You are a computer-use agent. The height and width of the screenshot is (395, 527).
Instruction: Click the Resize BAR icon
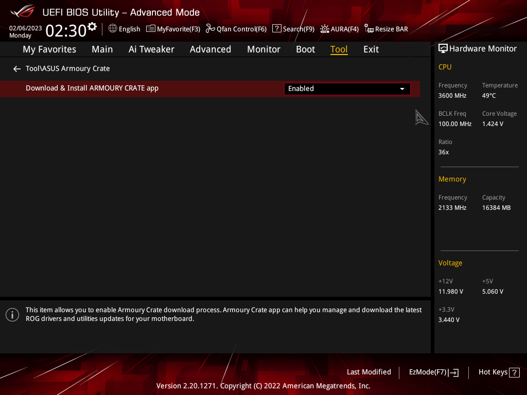pos(369,29)
